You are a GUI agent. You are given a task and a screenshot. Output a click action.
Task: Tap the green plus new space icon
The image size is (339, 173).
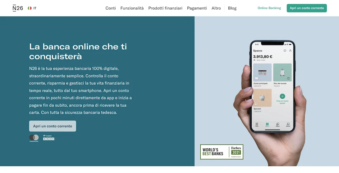coord(282,96)
